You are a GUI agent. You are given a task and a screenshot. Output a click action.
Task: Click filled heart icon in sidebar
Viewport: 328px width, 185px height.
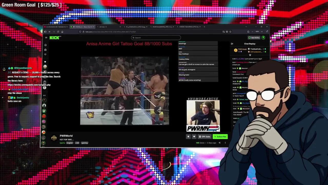click(45, 62)
